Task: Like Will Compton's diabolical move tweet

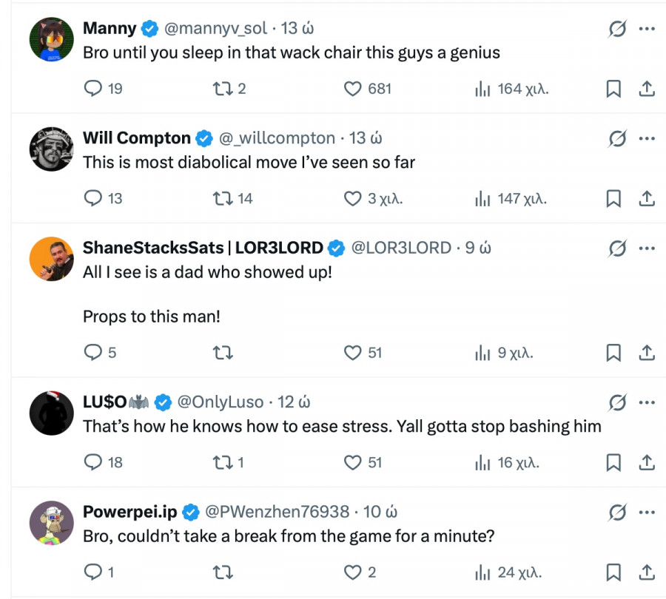Action: click(353, 198)
